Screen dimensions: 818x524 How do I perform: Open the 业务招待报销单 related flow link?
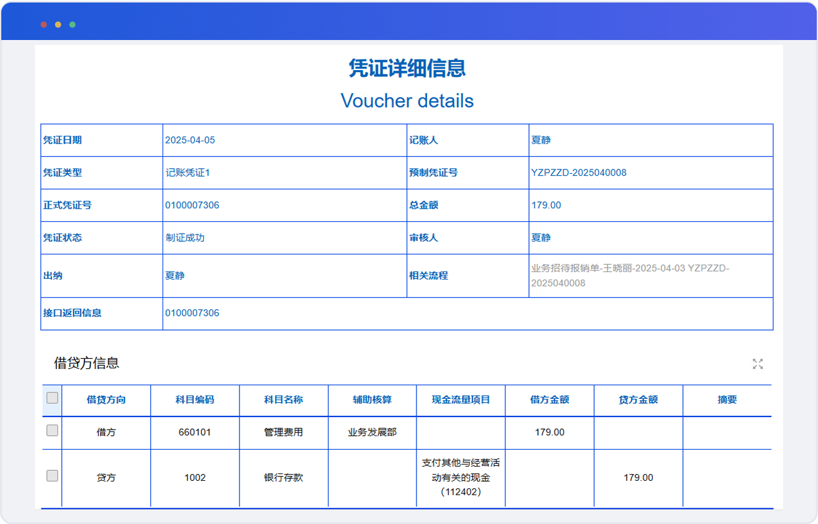click(630, 275)
